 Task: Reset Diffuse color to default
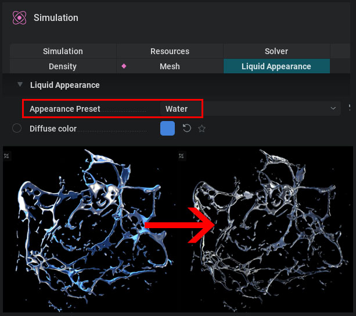click(x=187, y=128)
